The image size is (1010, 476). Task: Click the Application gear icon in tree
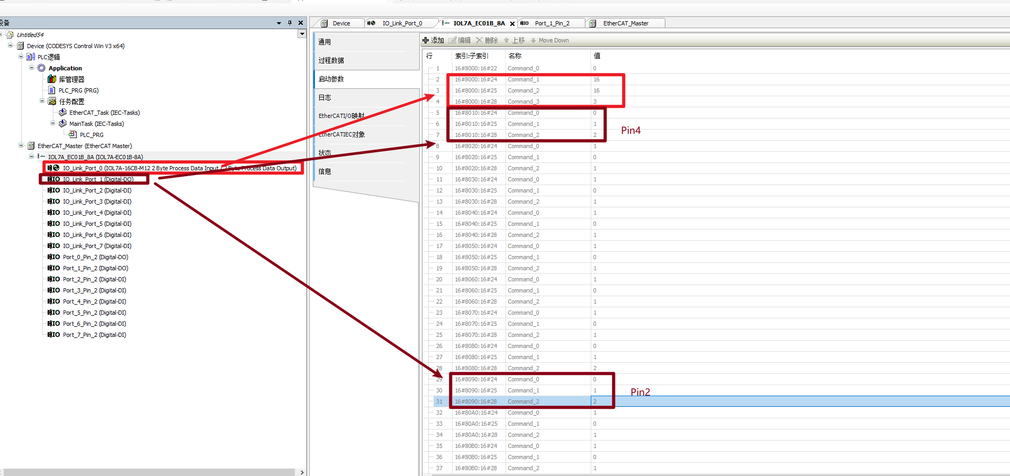(x=41, y=68)
